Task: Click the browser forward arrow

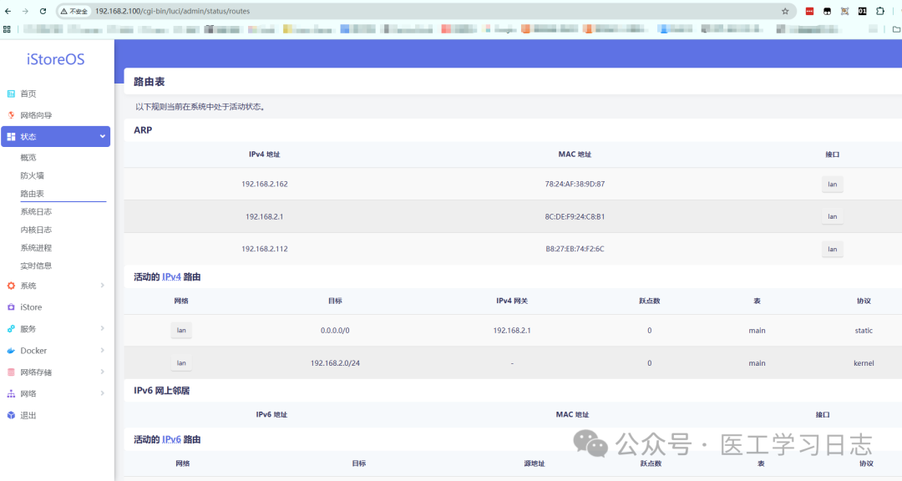Action: click(25, 11)
